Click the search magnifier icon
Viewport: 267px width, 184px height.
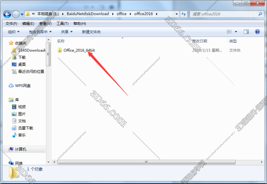click(x=260, y=14)
